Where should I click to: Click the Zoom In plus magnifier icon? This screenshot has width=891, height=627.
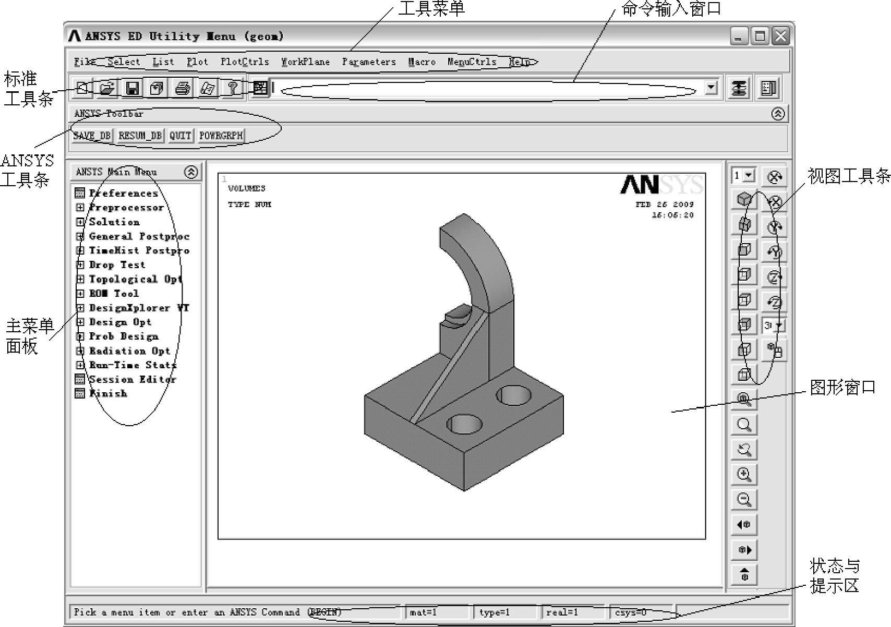[x=744, y=475]
